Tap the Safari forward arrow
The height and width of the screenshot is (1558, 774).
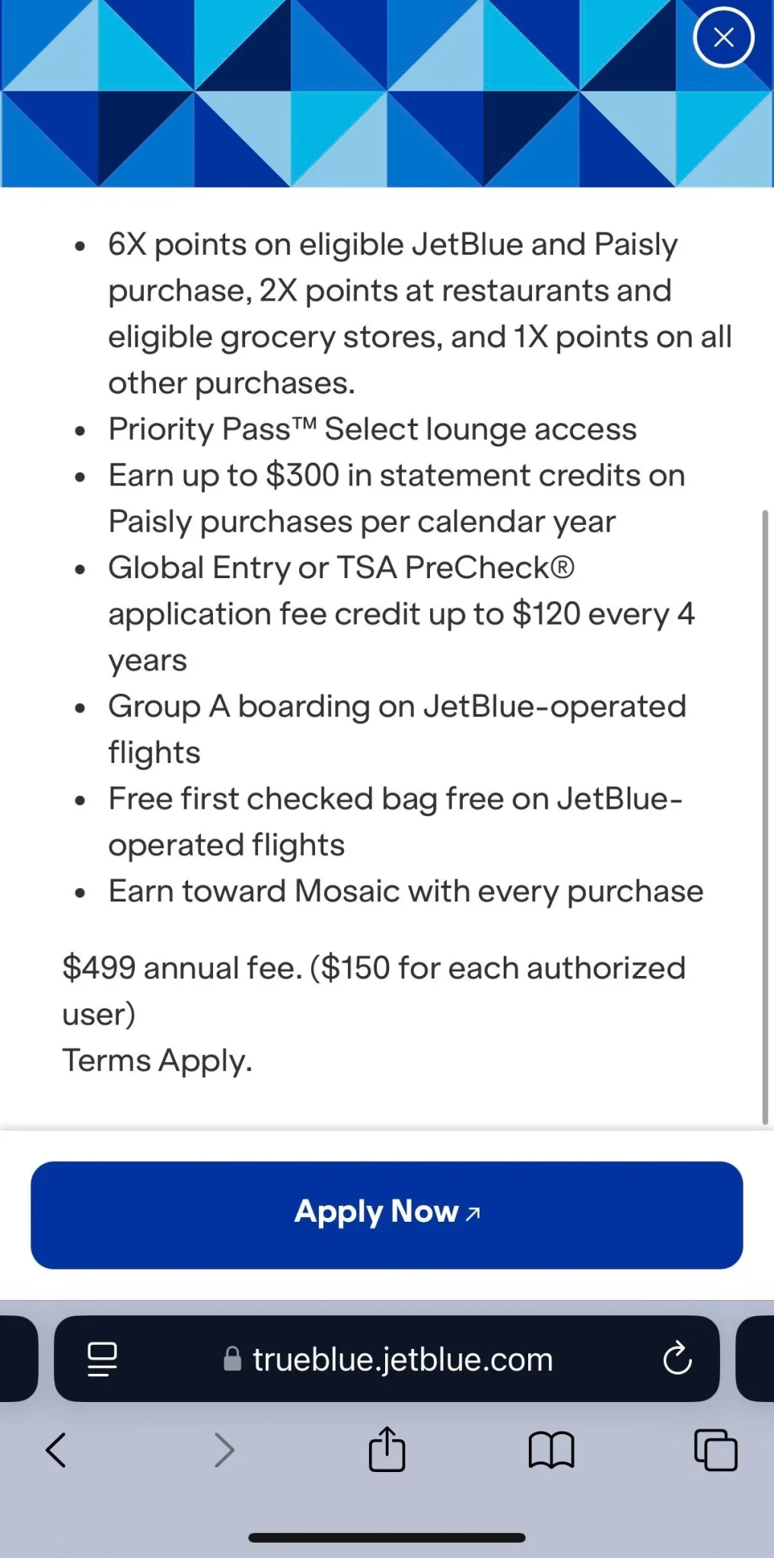224,1449
